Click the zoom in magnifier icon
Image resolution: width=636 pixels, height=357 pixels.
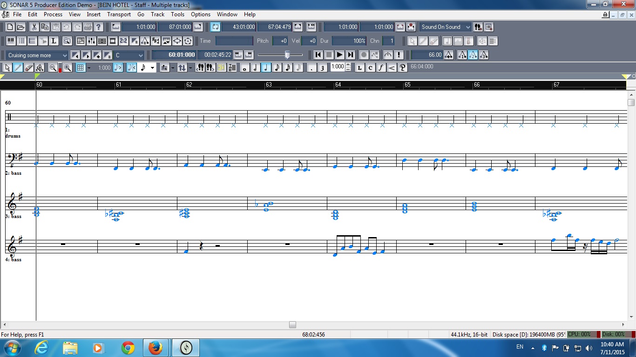coord(68,68)
